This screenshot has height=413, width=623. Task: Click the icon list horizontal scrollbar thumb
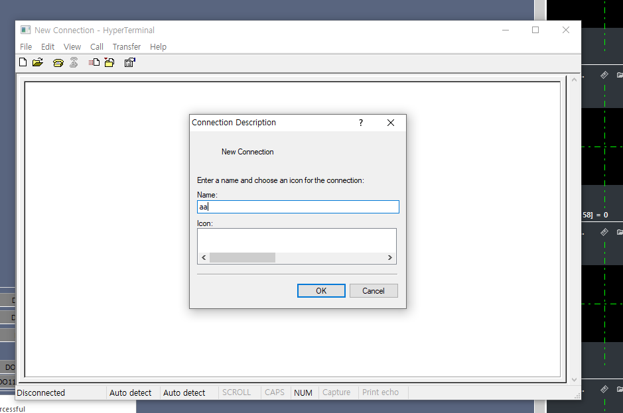[x=242, y=258]
